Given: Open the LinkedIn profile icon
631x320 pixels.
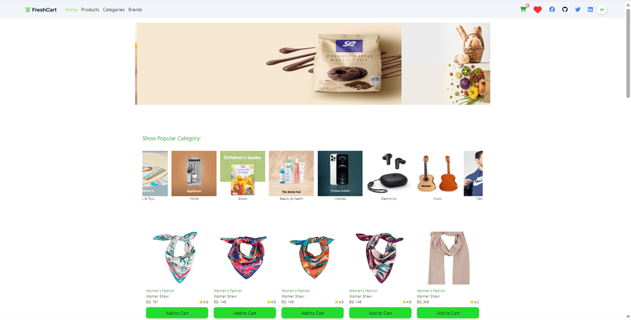Looking at the screenshot, I should click(590, 10).
